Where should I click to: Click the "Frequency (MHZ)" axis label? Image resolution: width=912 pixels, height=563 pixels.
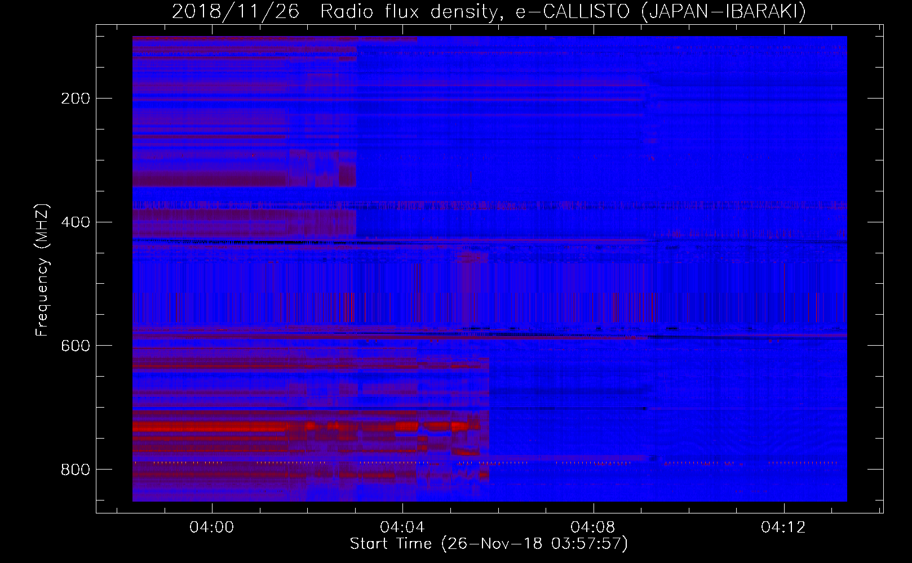42,270
